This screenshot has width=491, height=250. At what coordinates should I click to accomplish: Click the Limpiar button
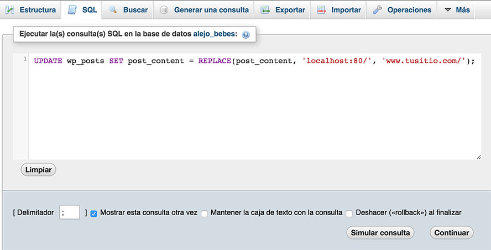38,169
